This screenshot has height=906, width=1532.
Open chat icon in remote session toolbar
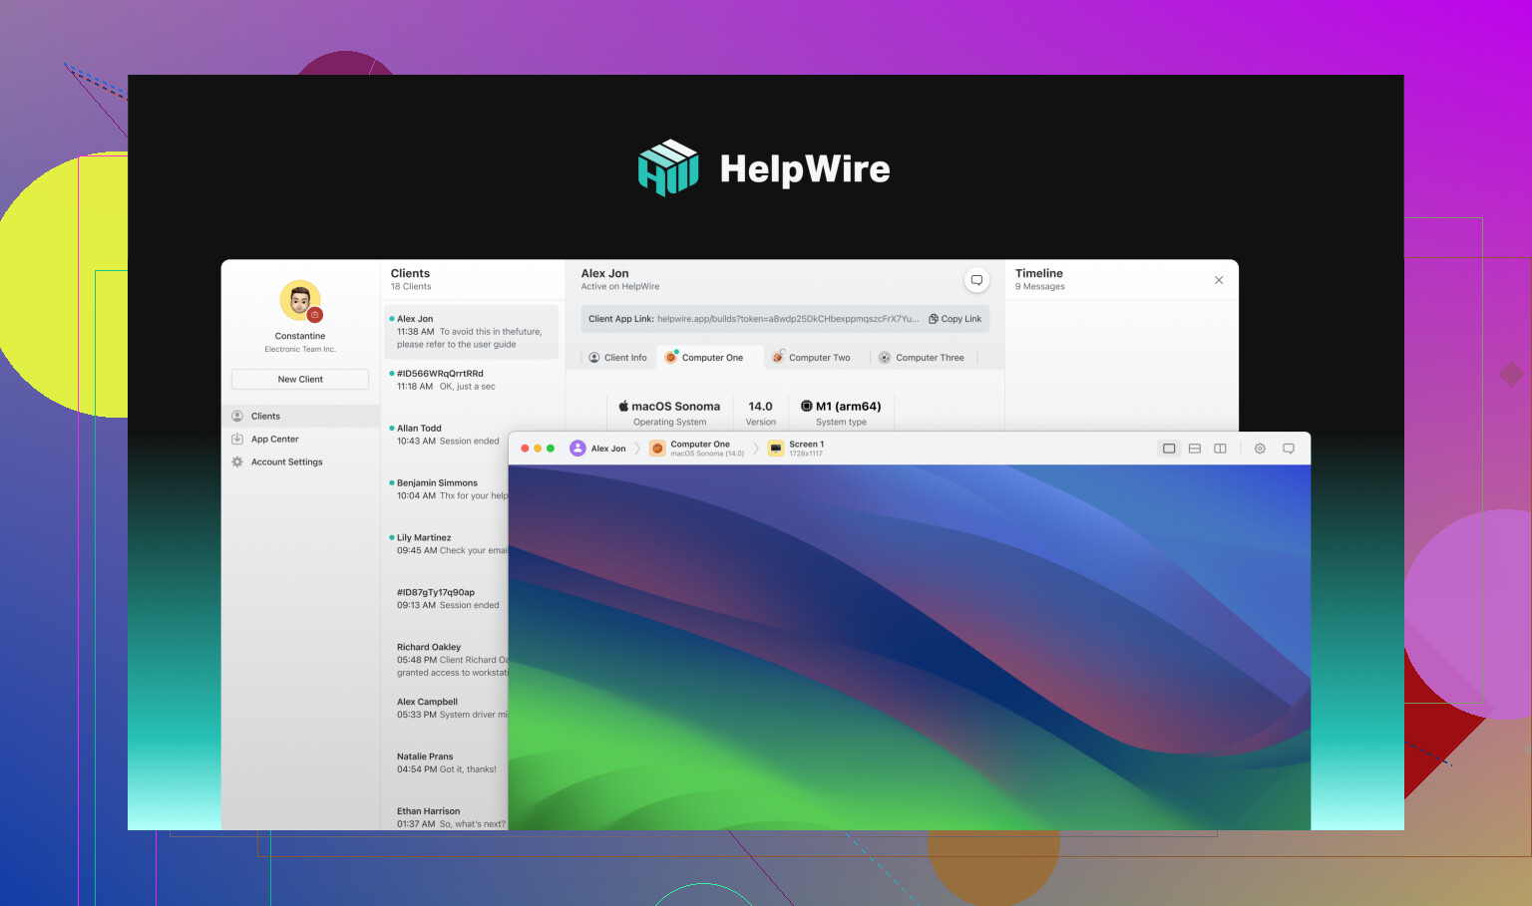coord(1288,449)
